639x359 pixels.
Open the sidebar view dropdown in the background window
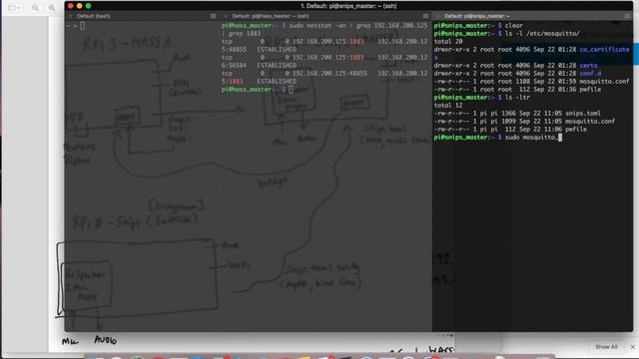(x=14, y=8)
